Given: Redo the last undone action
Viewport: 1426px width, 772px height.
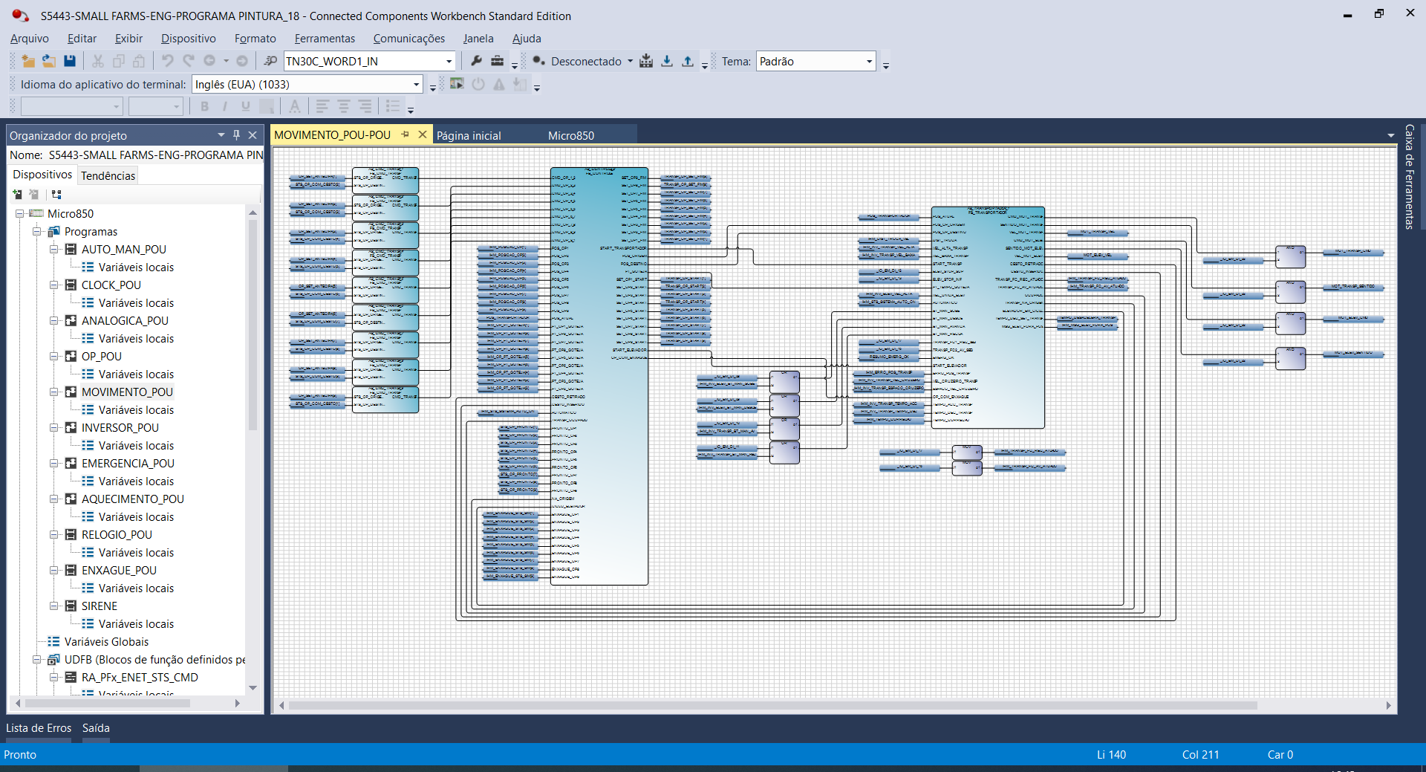Looking at the screenshot, I should [189, 61].
